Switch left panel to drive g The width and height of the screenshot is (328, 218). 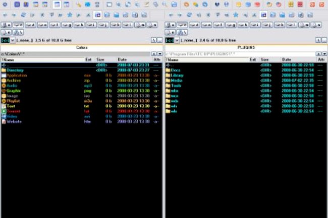click(67, 25)
